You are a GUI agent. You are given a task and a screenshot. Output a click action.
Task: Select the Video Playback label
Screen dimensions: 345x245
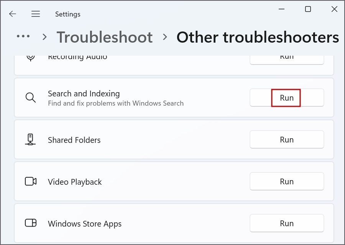tap(75, 182)
